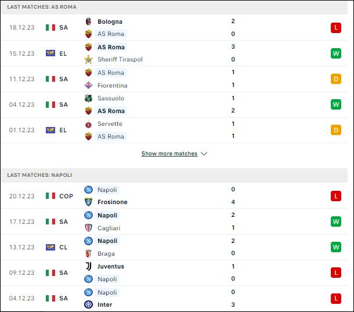Click the chevron beside Show more matches
Viewport: 354px width, 312px height.
(204, 154)
